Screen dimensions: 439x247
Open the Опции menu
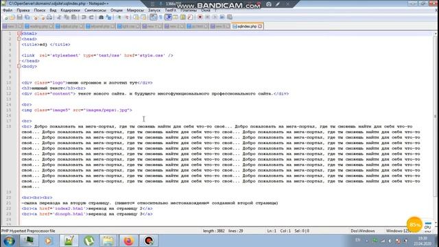tap(117, 10)
